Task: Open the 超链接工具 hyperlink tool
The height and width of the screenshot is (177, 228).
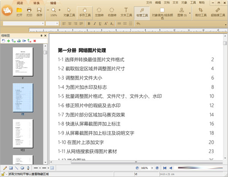Action: coord(217,12)
